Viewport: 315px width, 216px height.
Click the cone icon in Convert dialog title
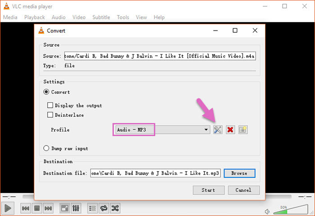(x=41, y=31)
